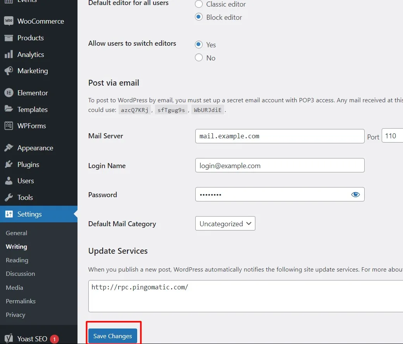Click the Settings sliders icon
This screenshot has width=403, height=344.
pyautogui.click(x=9, y=214)
